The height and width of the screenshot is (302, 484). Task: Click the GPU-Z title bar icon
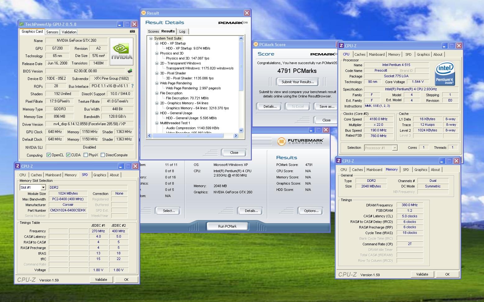21,24
